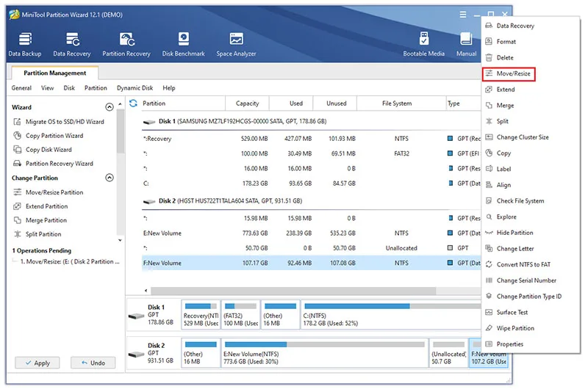This screenshot has height=389, width=588.
Task: Collapse the Wizard section
Action: (x=109, y=107)
